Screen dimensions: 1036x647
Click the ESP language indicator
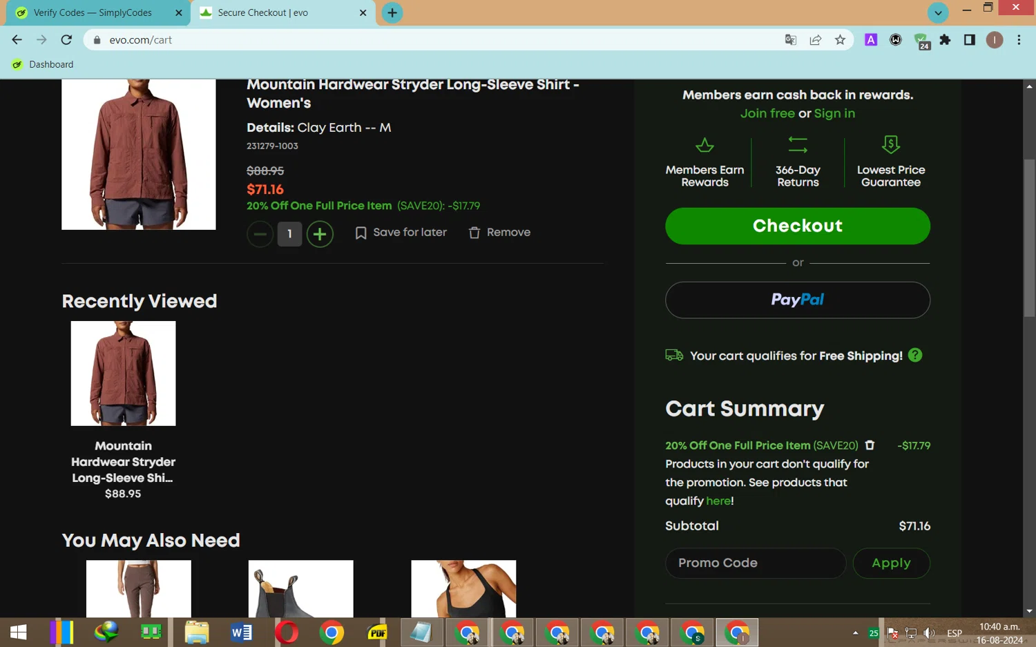[955, 633]
